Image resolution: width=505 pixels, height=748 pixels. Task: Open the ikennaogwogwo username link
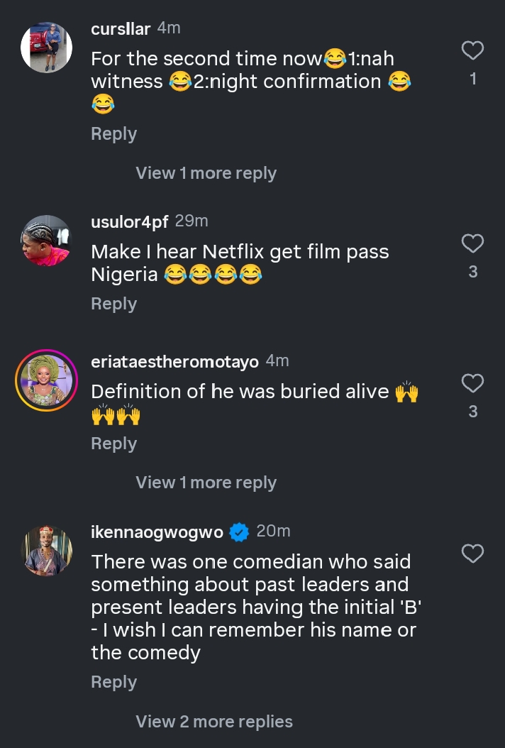click(x=157, y=532)
